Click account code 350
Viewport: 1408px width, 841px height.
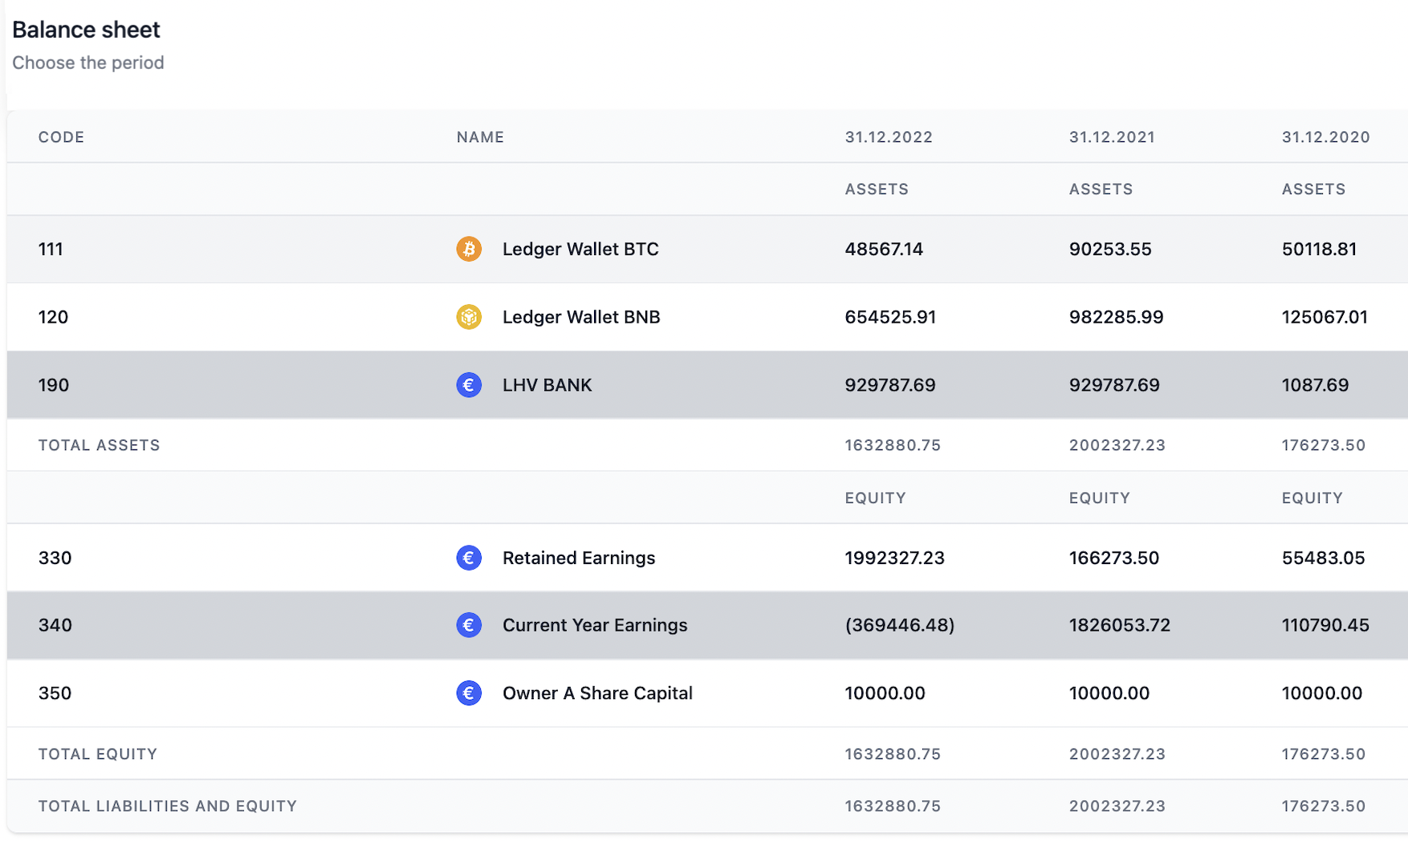pos(55,693)
